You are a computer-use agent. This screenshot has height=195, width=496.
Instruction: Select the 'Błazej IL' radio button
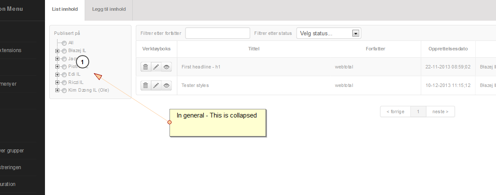click(x=64, y=51)
